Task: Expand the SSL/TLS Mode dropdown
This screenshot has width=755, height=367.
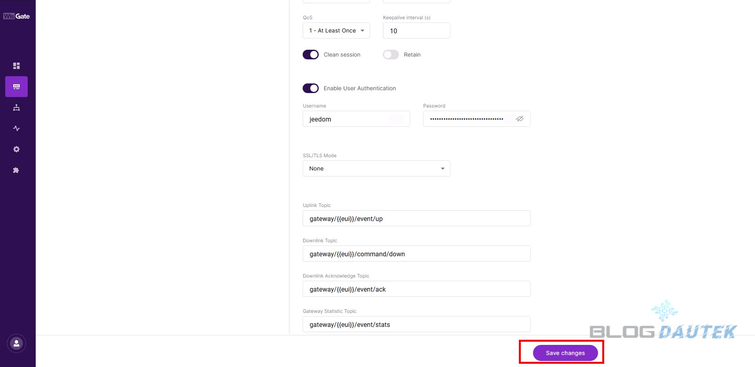Action: click(x=376, y=168)
